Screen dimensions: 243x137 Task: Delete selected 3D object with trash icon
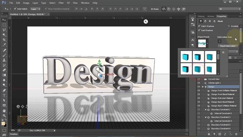tap(236, 134)
